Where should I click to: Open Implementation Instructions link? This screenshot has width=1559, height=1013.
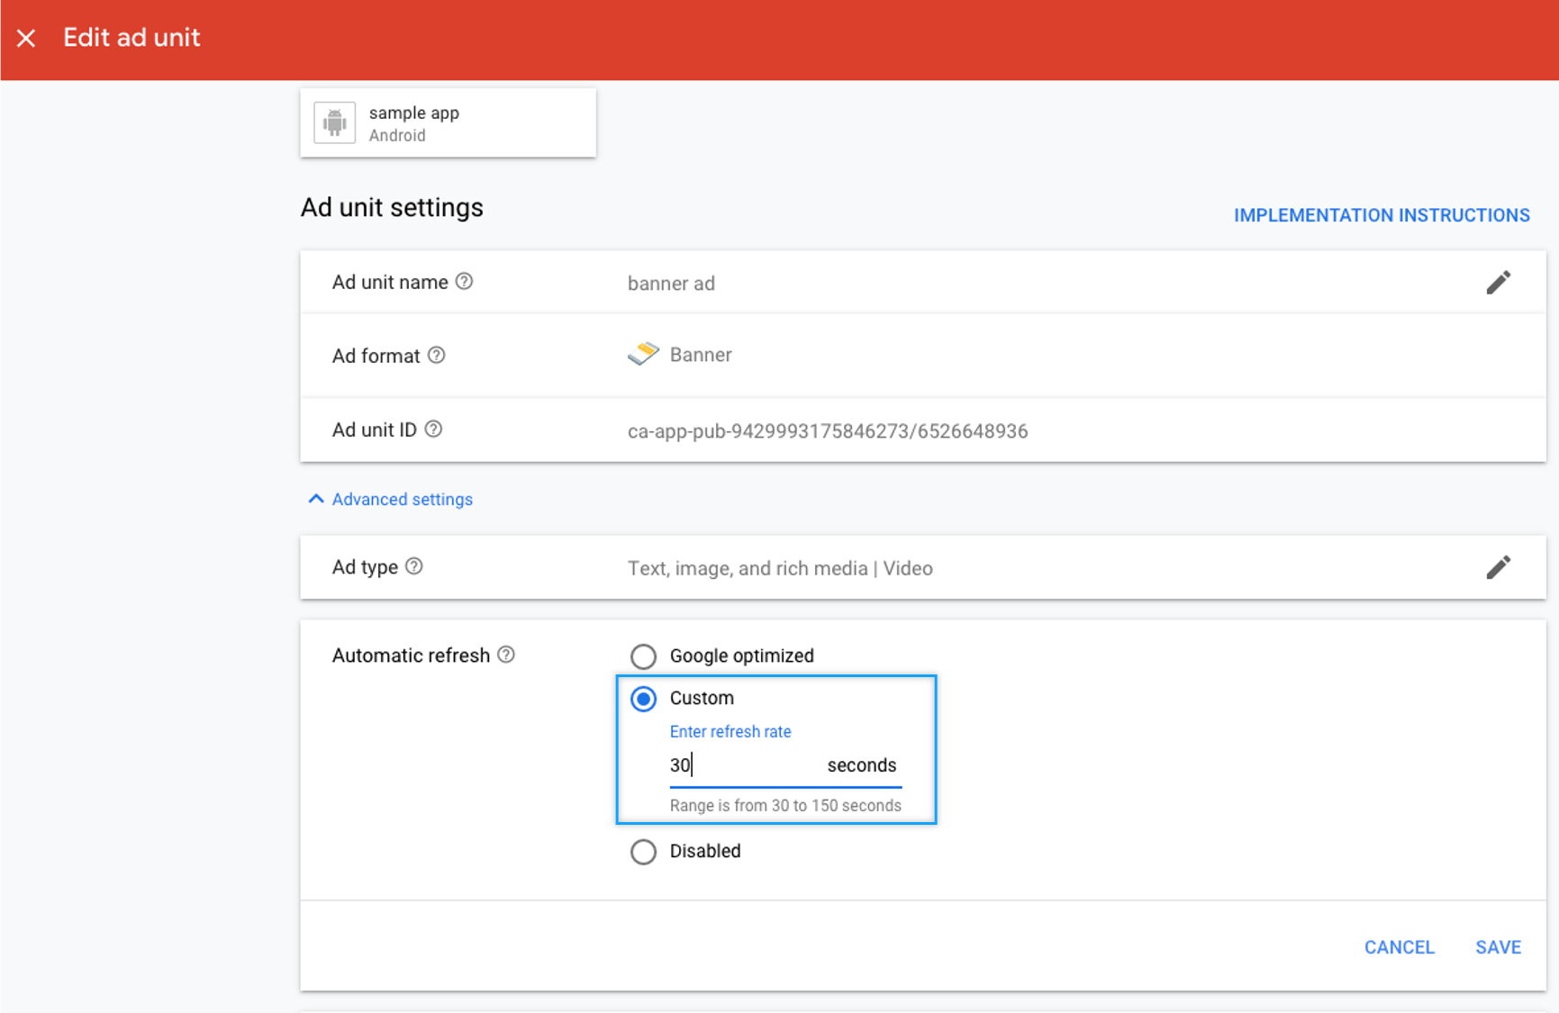(1381, 215)
